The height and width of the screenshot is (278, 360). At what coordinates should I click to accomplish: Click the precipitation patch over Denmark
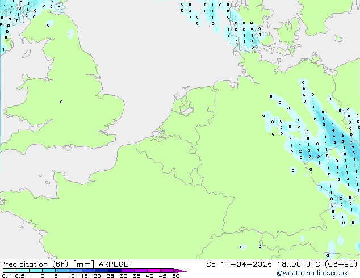tap(248, 35)
